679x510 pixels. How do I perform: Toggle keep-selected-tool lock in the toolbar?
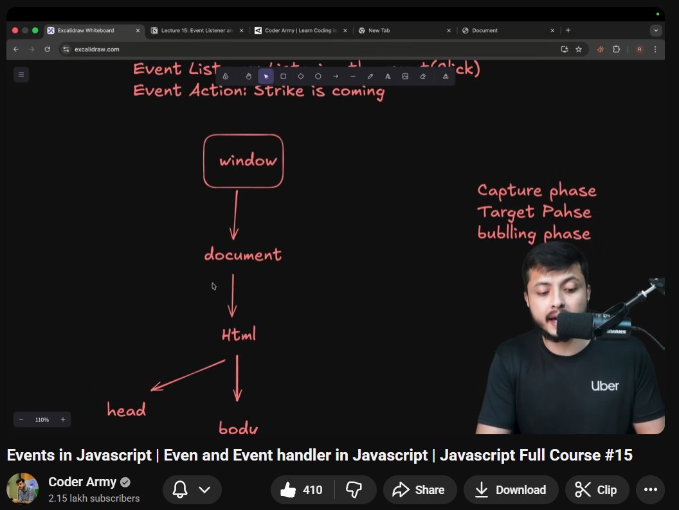(x=226, y=76)
